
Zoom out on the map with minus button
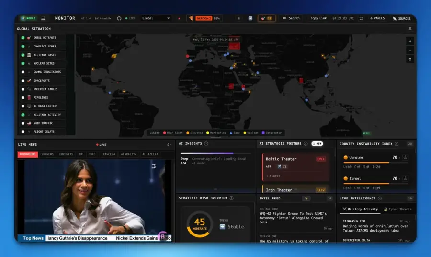pos(410,50)
